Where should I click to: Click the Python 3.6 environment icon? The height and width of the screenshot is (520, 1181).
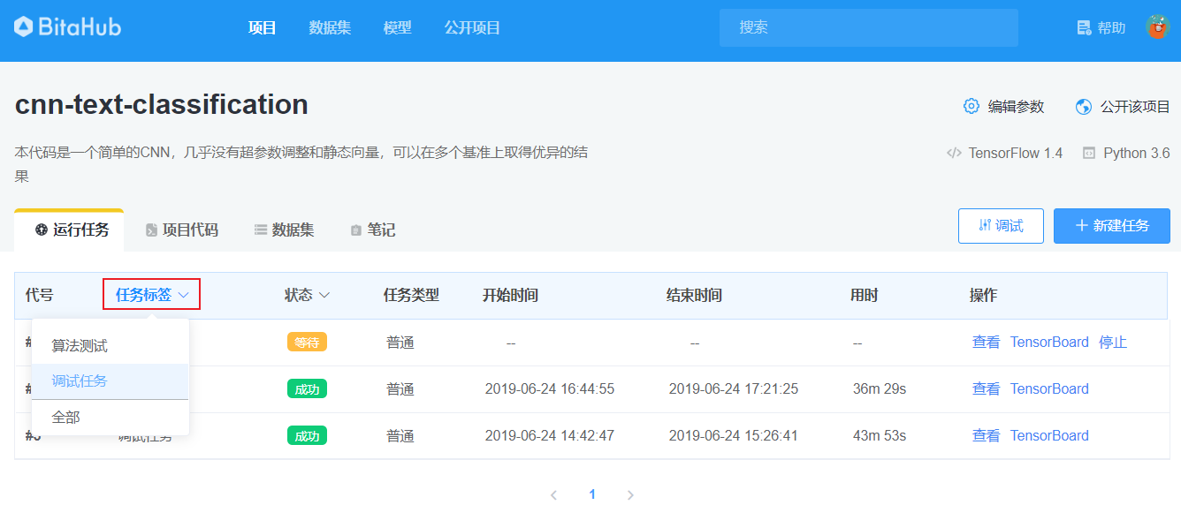(1089, 152)
